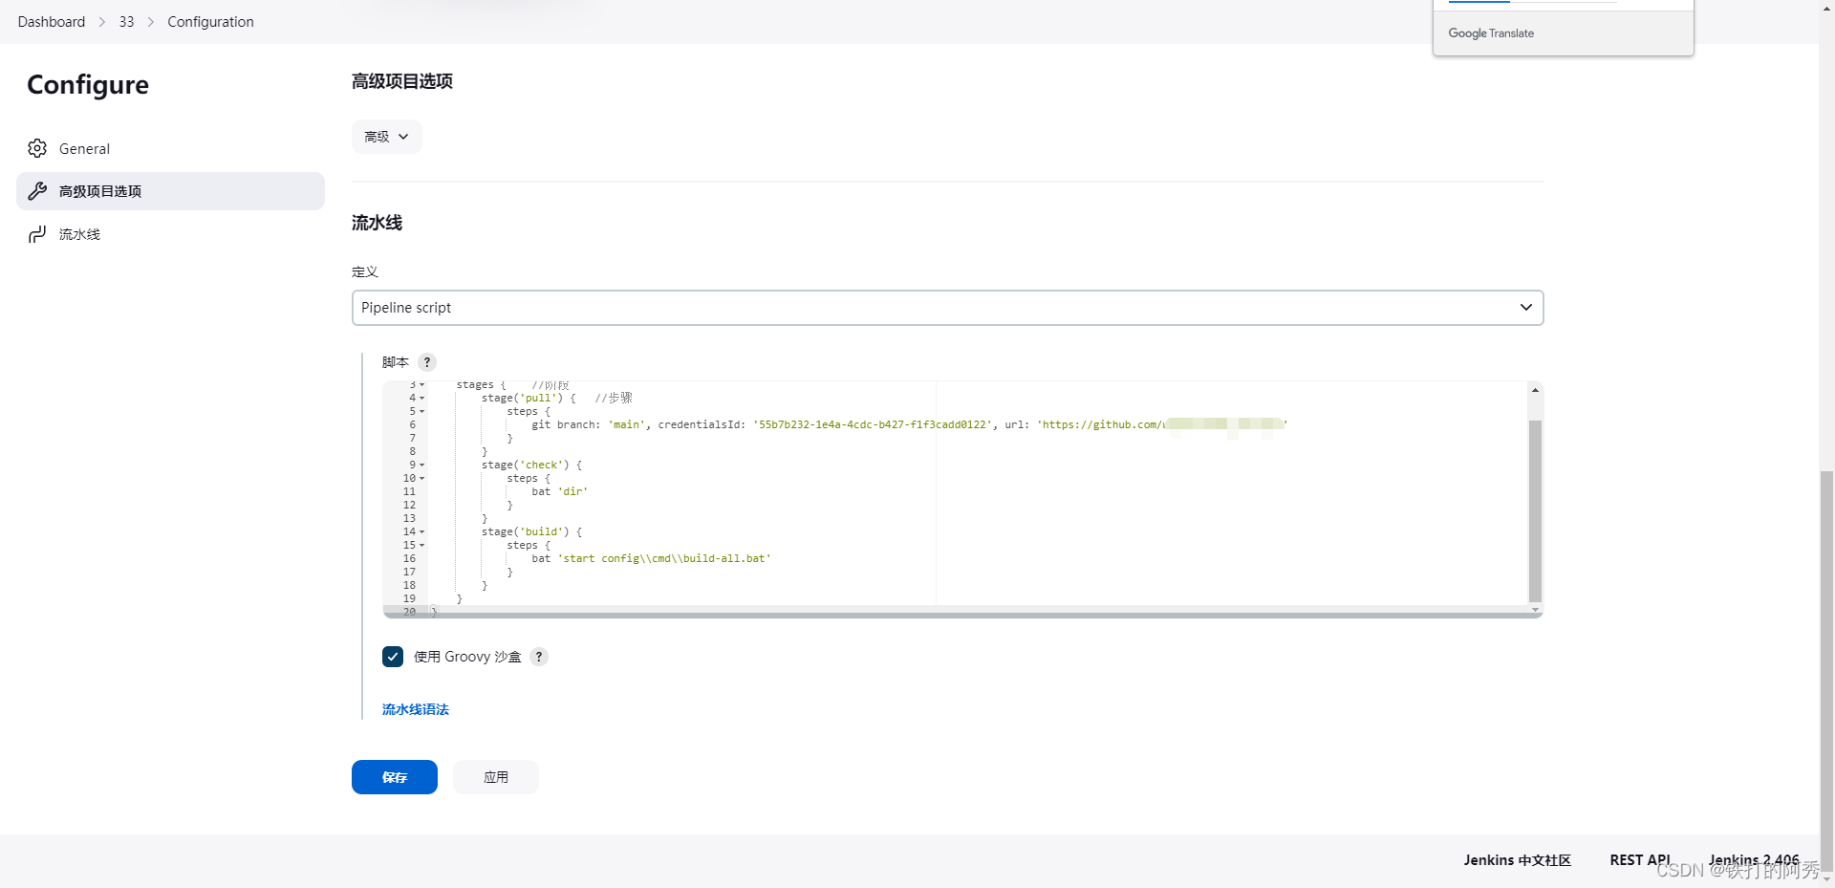Click the wrench icon for 高级项目选项
The width and height of the screenshot is (1835, 888).
(37, 191)
